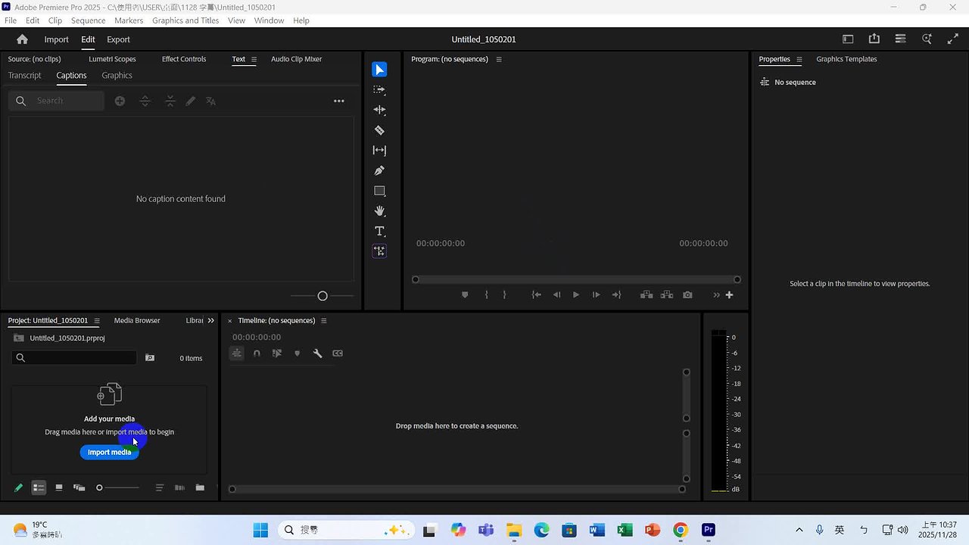
Task: Click the Export Frame camera icon
Action: pos(687,294)
